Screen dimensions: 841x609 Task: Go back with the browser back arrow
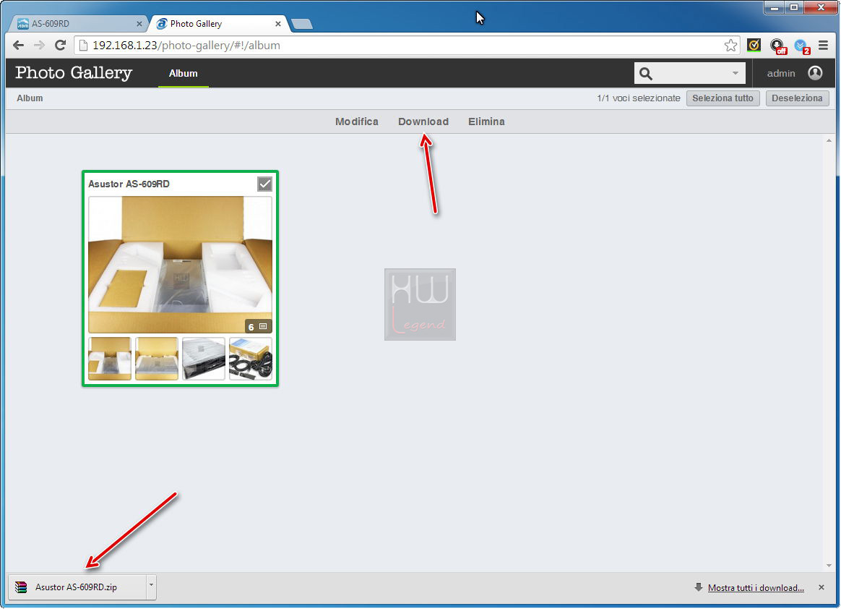point(18,45)
